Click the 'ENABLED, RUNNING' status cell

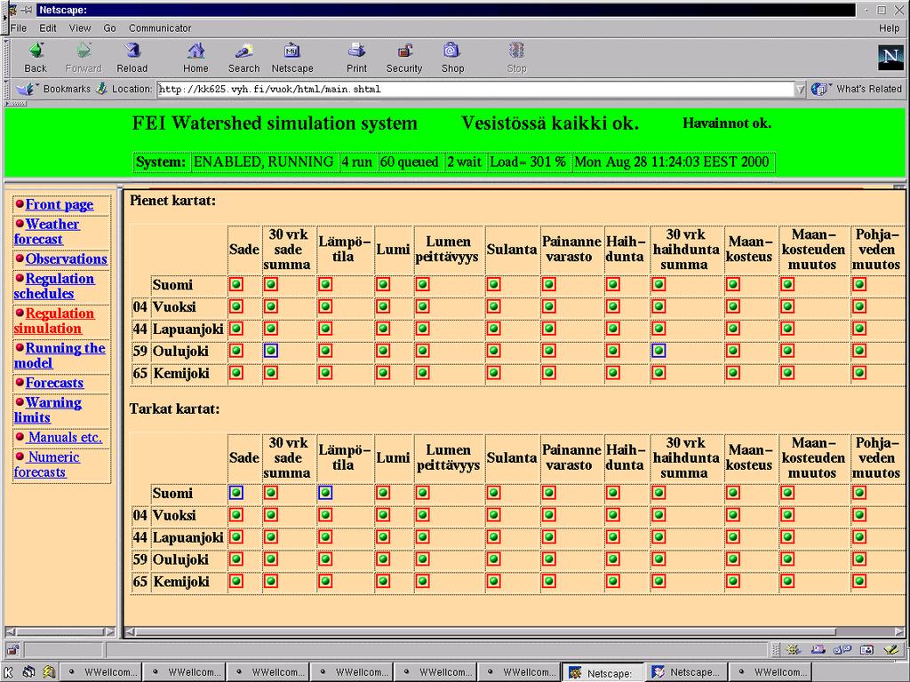tap(263, 162)
